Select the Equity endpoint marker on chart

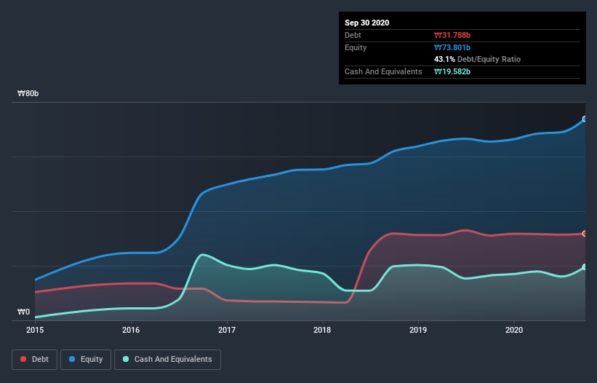pyautogui.click(x=585, y=119)
